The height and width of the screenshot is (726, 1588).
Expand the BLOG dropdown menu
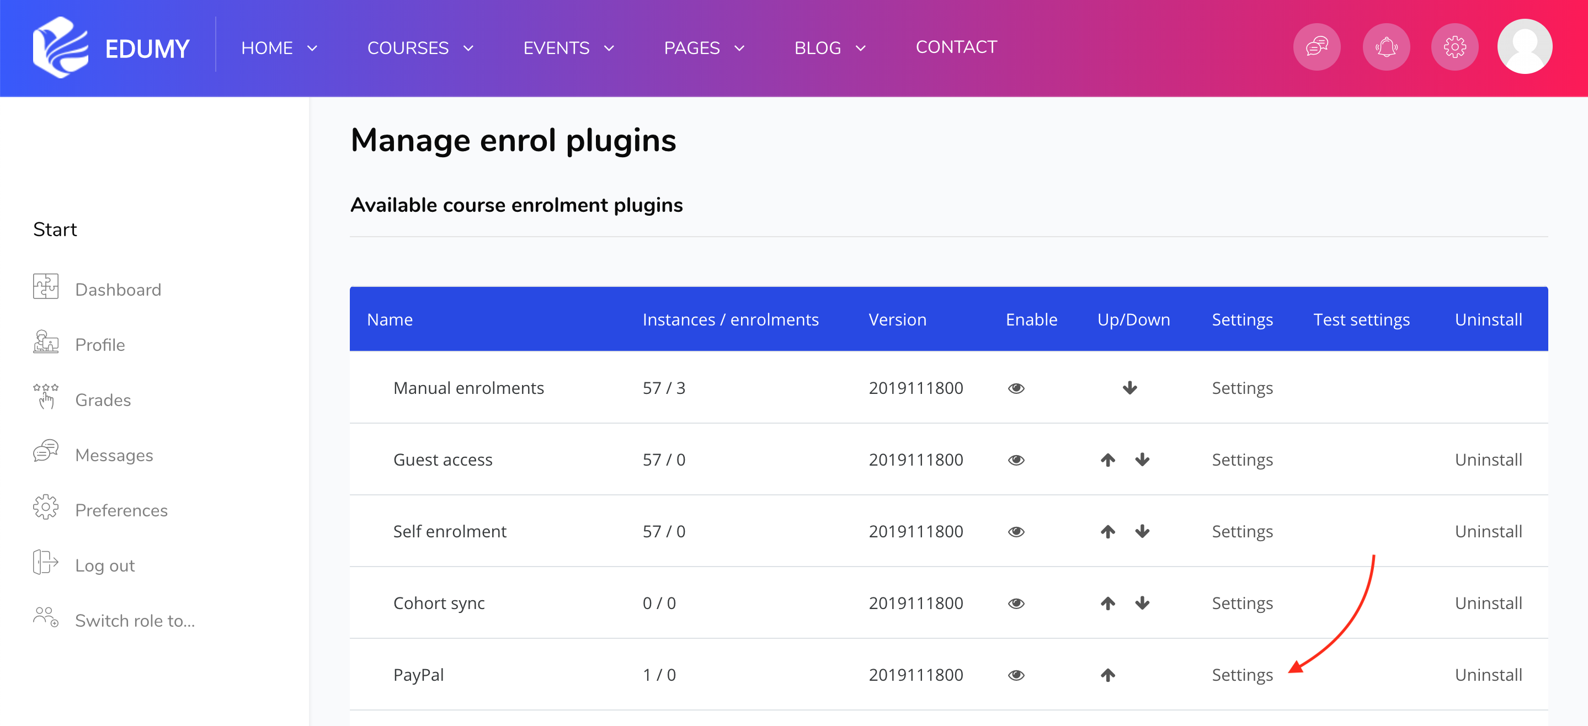(x=830, y=47)
